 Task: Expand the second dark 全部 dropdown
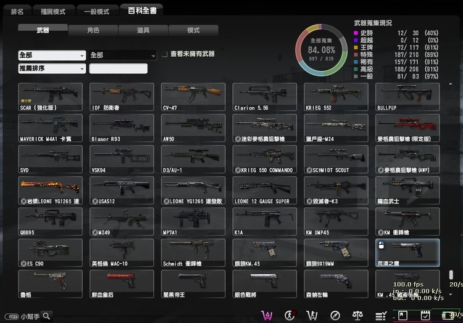pos(123,55)
